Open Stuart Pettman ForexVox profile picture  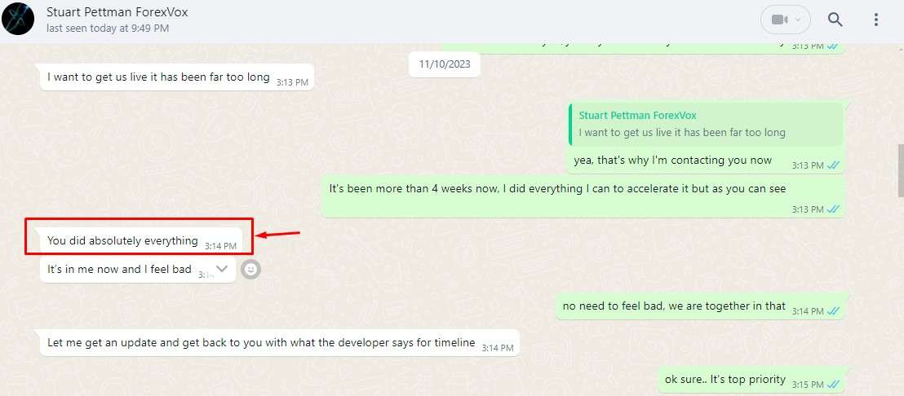pyautogui.click(x=19, y=19)
